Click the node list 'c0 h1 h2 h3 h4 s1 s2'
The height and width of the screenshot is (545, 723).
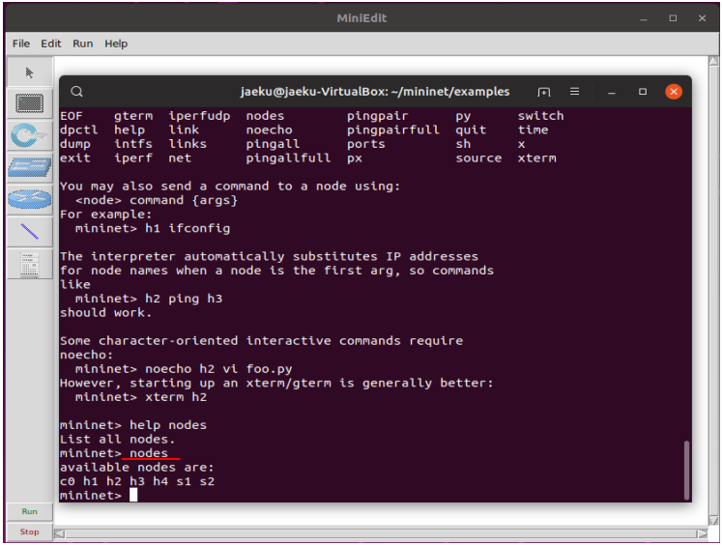[137, 481]
